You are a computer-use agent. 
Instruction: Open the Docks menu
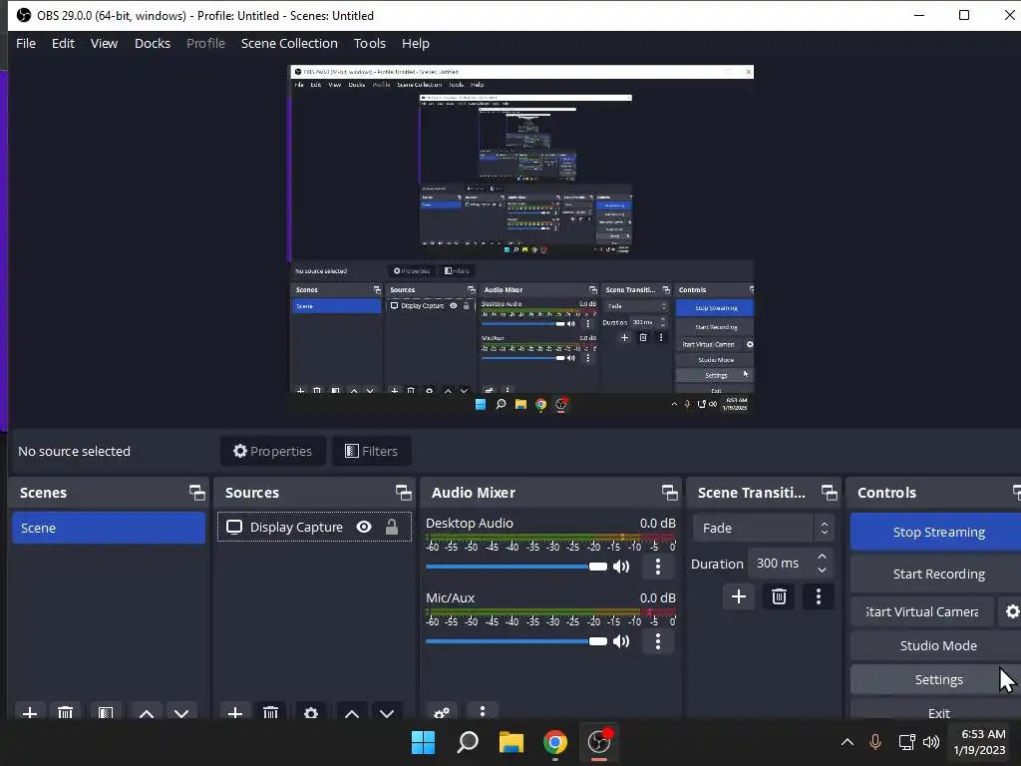(153, 43)
